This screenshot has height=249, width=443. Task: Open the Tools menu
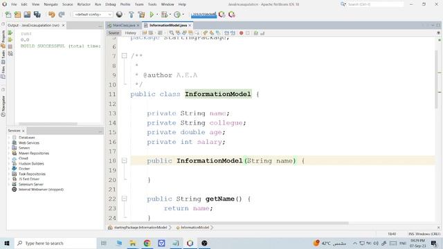(152, 4)
